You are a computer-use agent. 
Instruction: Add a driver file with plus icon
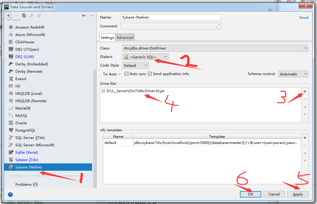tap(305, 92)
